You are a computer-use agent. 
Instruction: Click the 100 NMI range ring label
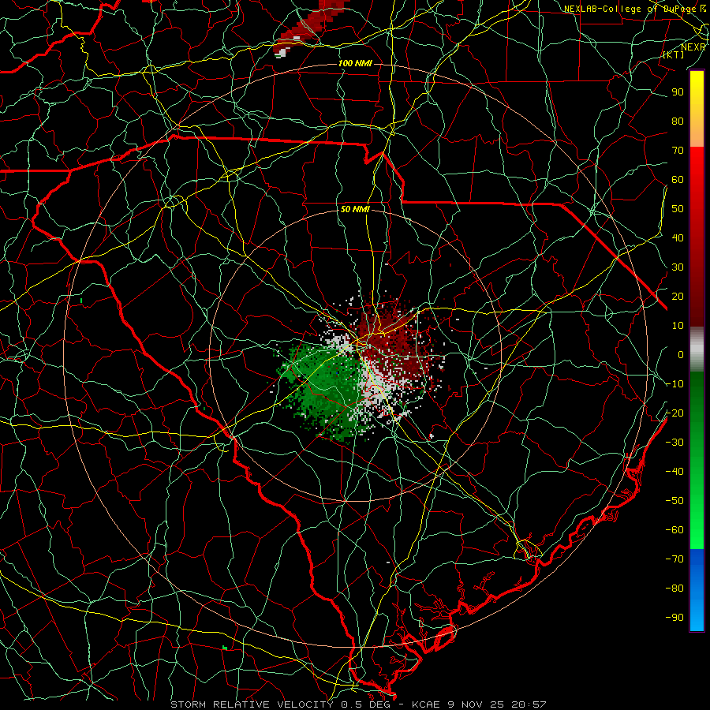pos(355,63)
